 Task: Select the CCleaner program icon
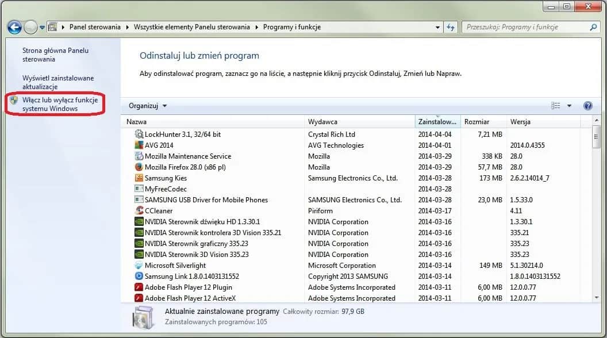coord(139,210)
